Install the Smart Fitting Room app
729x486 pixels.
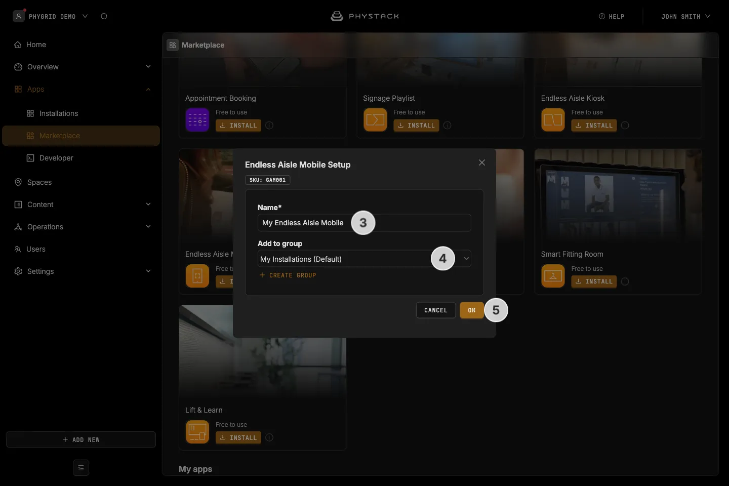pyautogui.click(x=594, y=281)
